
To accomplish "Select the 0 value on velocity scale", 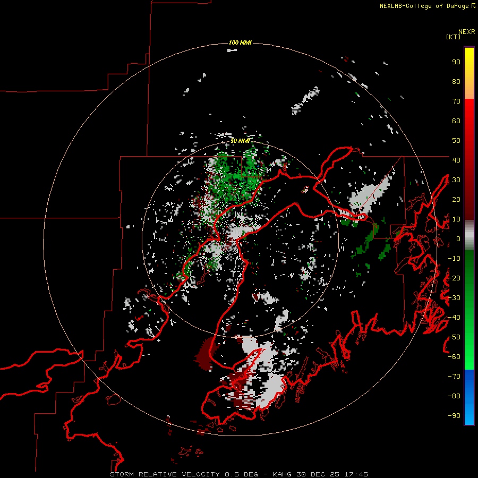I will pyautogui.click(x=458, y=239).
